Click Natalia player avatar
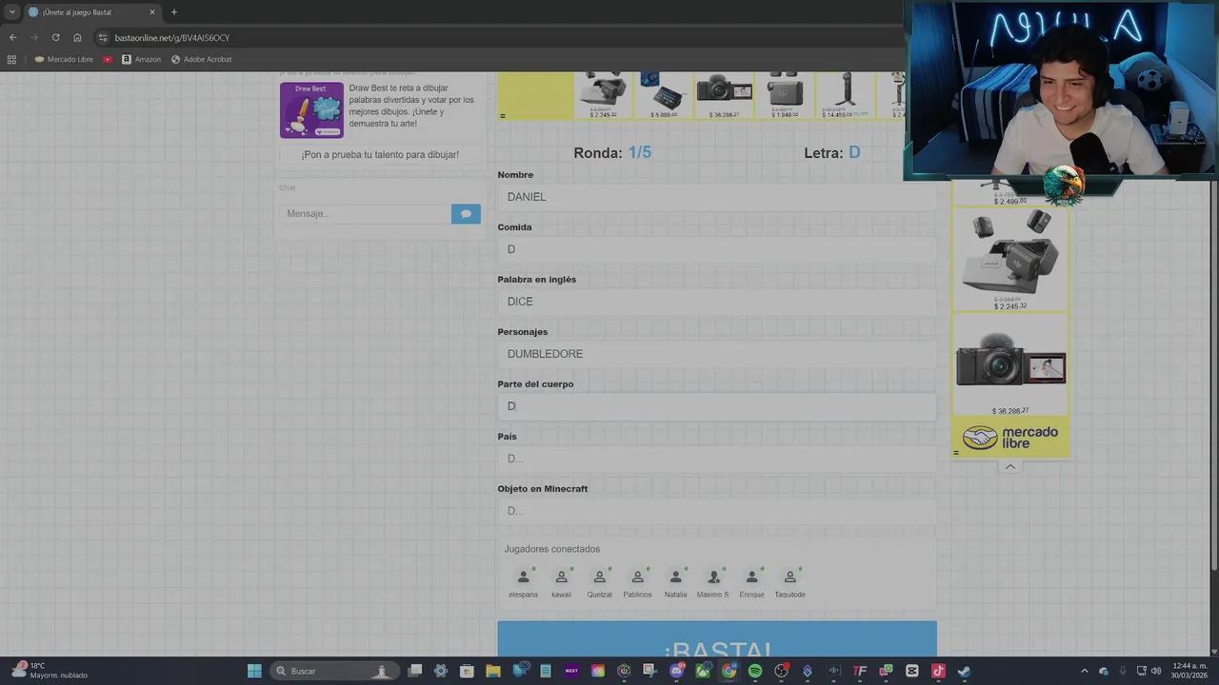1219x685 pixels. (675, 577)
